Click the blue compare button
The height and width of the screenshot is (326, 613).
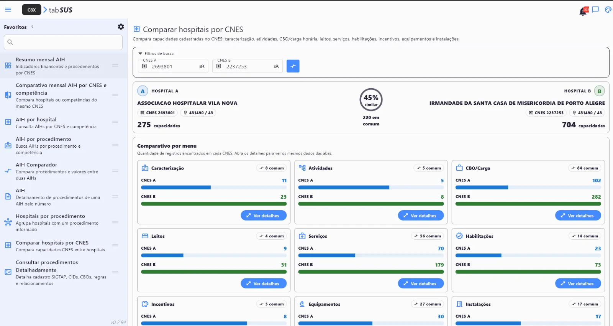(x=293, y=66)
